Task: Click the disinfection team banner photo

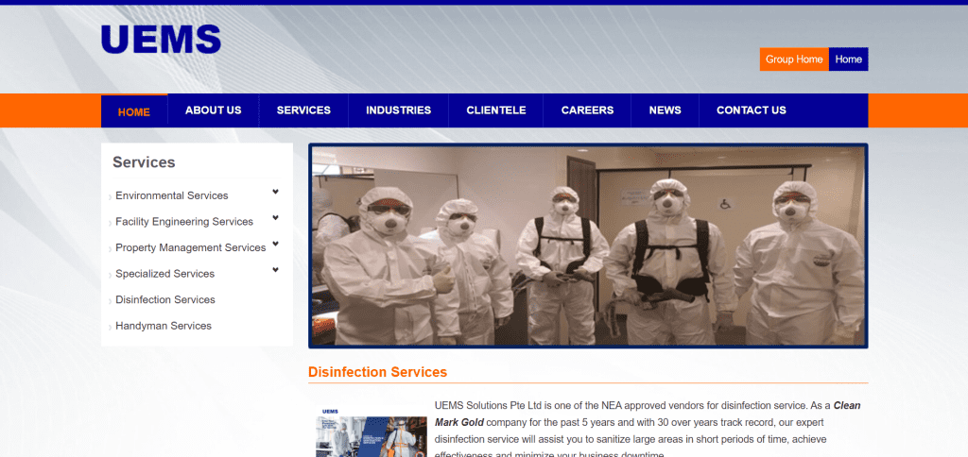Action: (x=588, y=245)
